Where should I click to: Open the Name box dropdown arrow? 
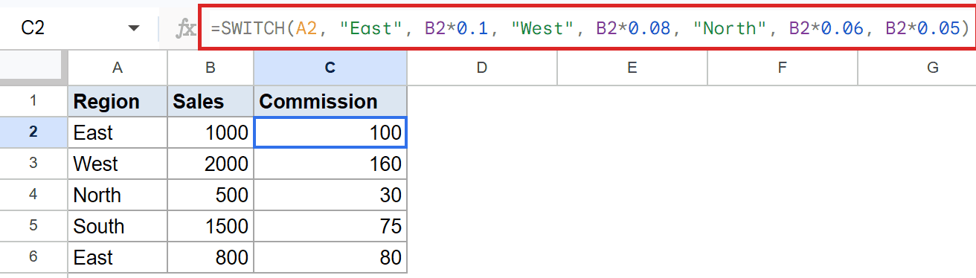(x=134, y=28)
